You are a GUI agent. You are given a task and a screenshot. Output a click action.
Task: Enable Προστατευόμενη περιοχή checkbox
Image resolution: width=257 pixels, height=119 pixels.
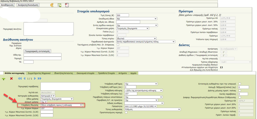click(x=126, y=113)
